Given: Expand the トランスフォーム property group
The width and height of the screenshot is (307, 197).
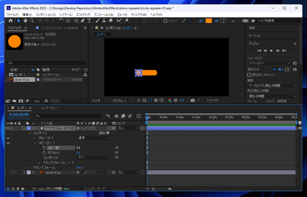Looking at the screenshot, I should click(30, 167).
